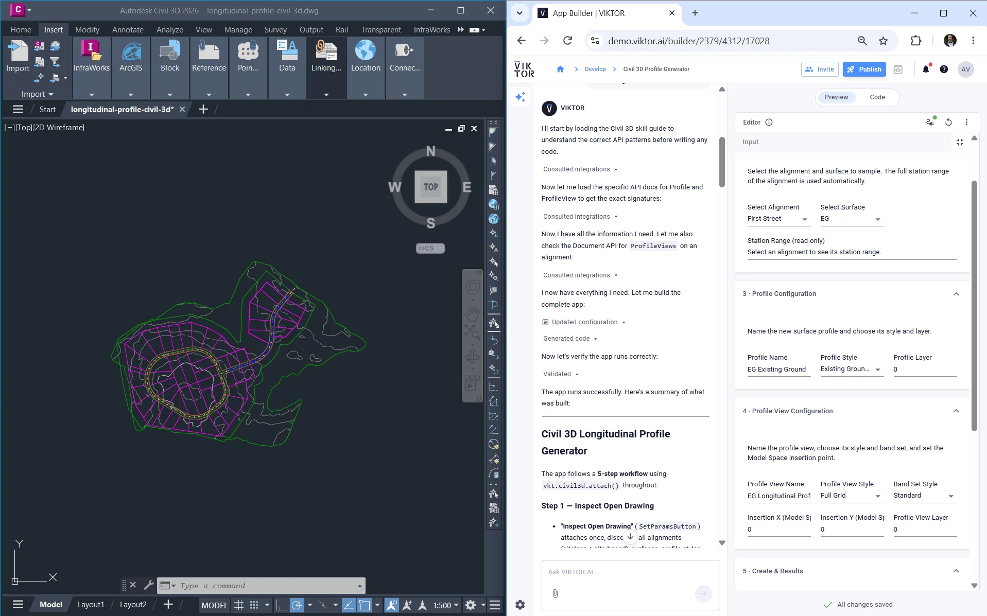
Task: Open the Survey ribbon tab
Action: (275, 29)
